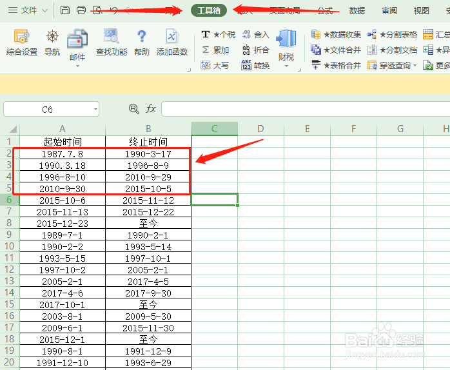This screenshot has width=450, height=370.
Task: Click cell containing 起始时间
Action: (63, 142)
